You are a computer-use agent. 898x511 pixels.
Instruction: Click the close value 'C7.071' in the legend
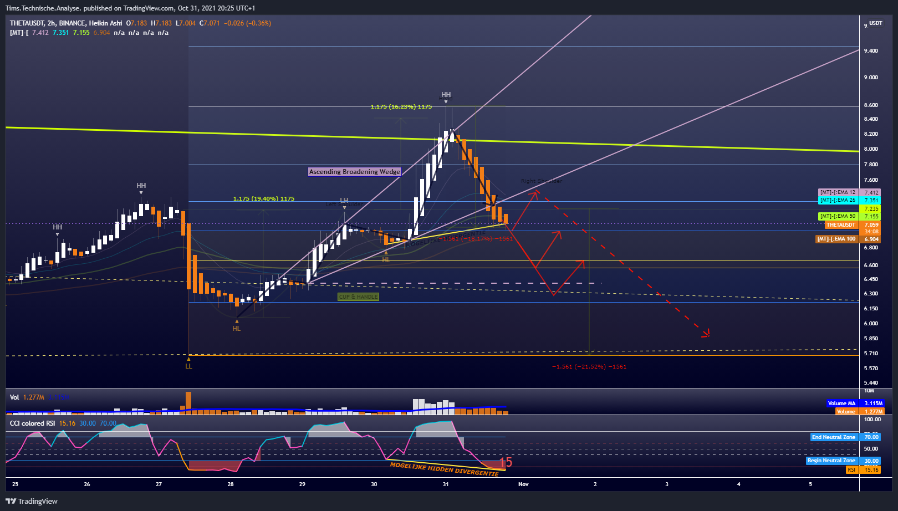pyautogui.click(x=210, y=23)
